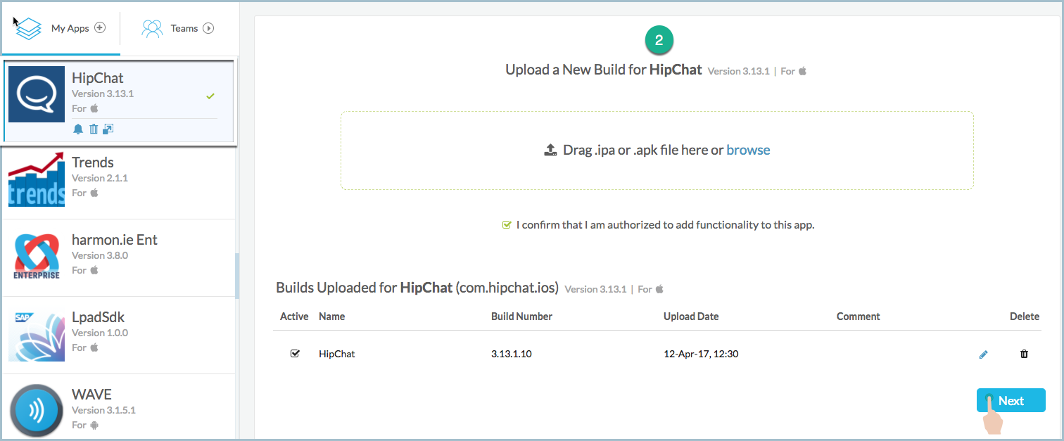Open the My Apps tab
The height and width of the screenshot is (441, 1064).
click(x=61, y=28)
